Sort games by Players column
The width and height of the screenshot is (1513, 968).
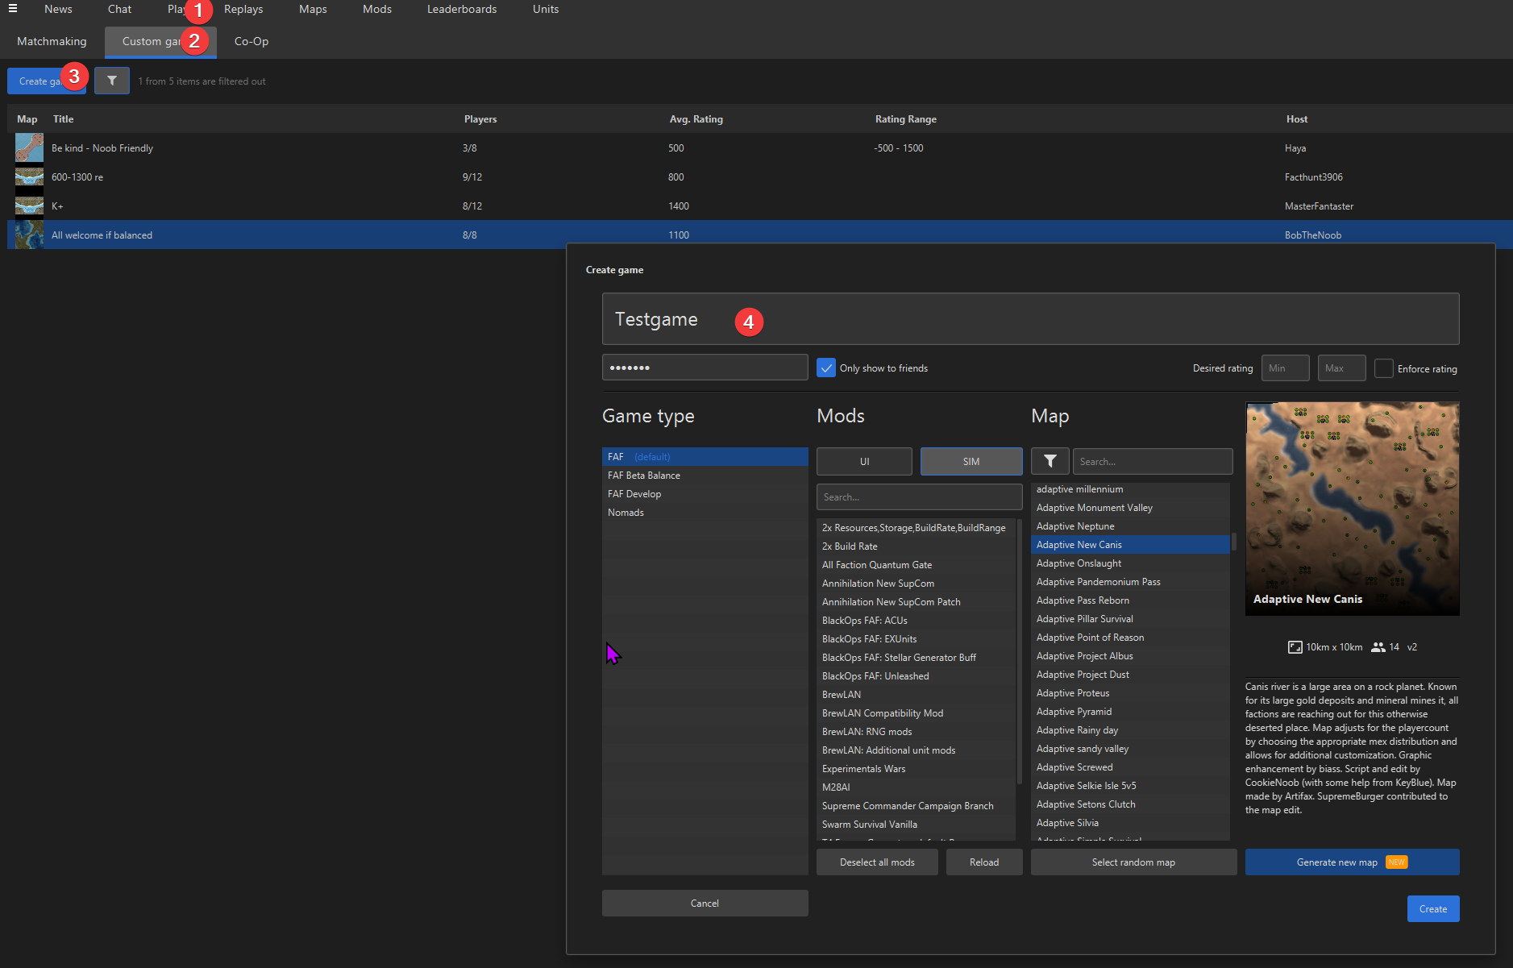coord(480,118)
